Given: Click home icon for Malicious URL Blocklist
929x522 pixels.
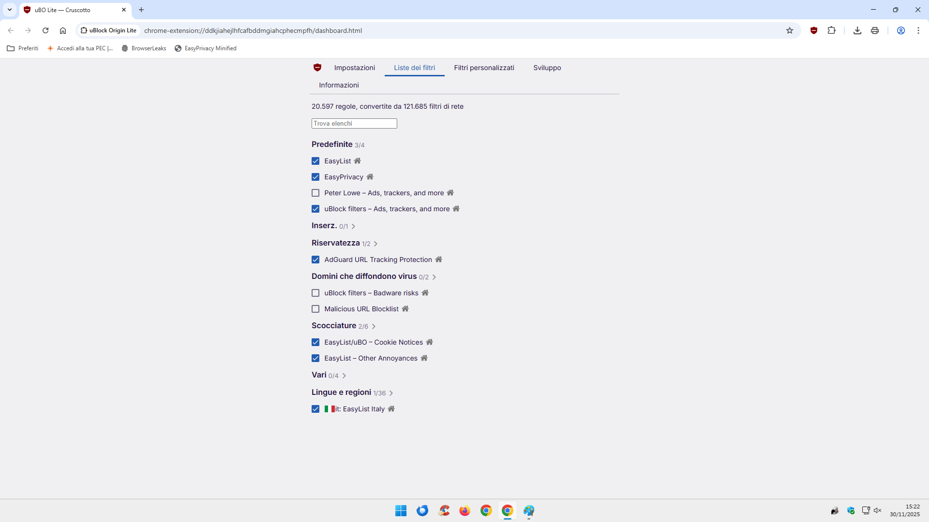Looking at the screenshot, I should (405, 309).
